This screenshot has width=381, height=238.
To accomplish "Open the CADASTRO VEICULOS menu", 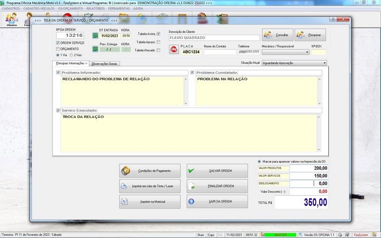I will point(39,9).
